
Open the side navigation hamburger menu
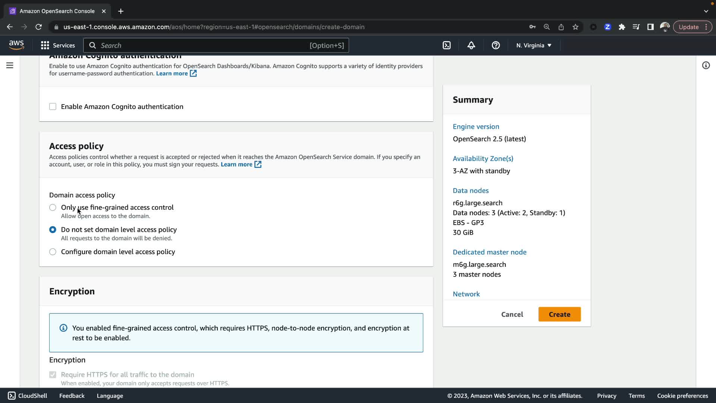tap(10, 65)
